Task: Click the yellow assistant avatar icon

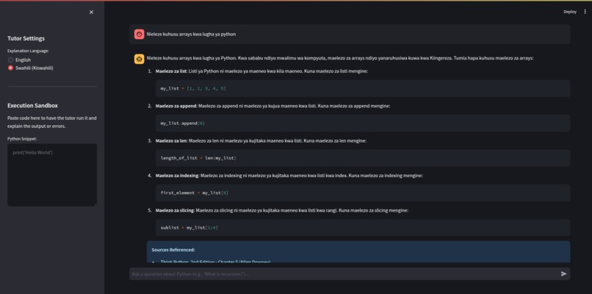Action: click(x=139, y=59)
